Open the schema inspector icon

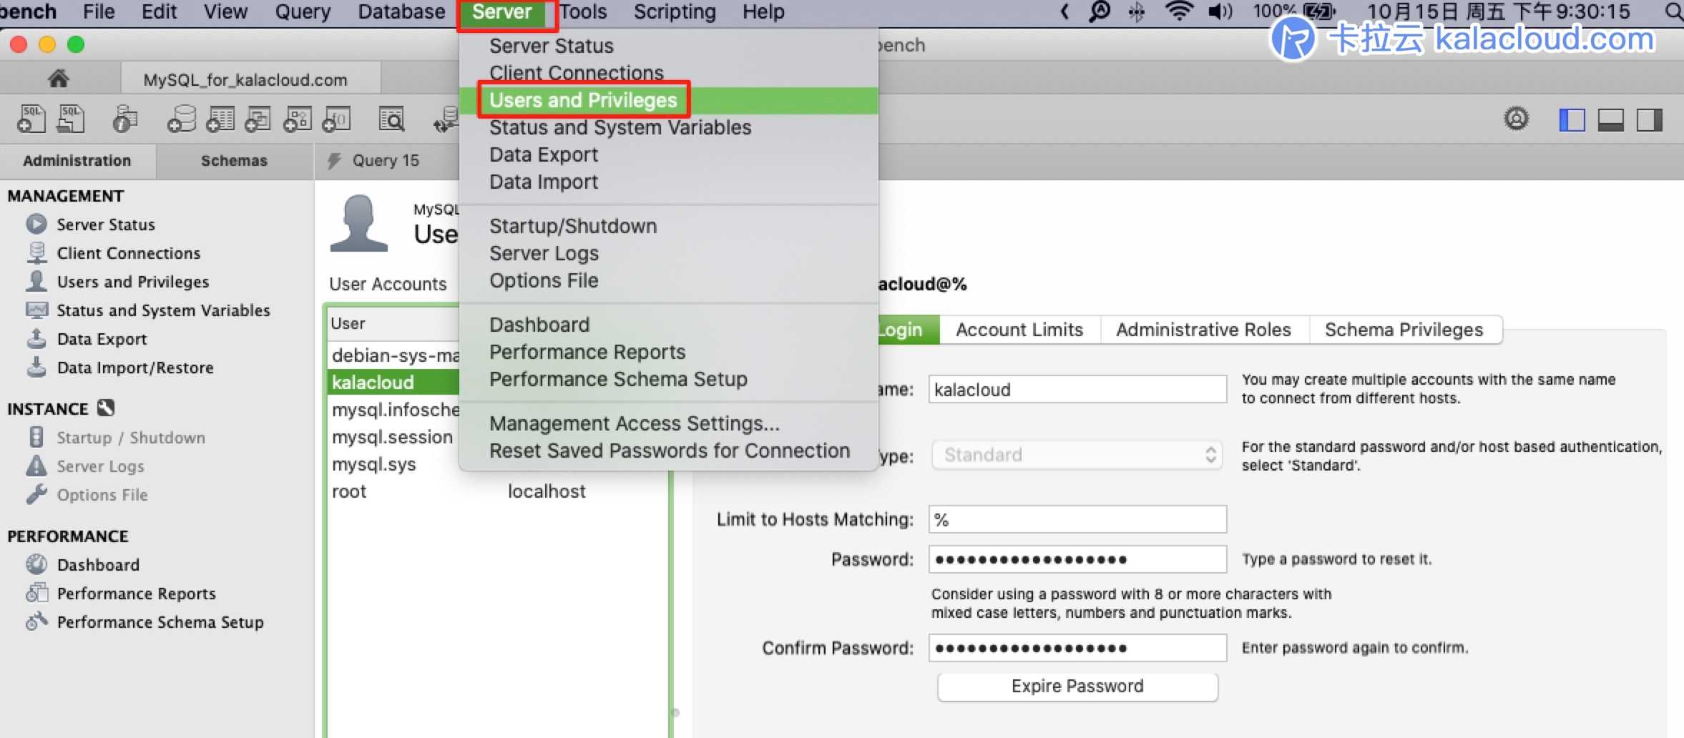(125, 119)
